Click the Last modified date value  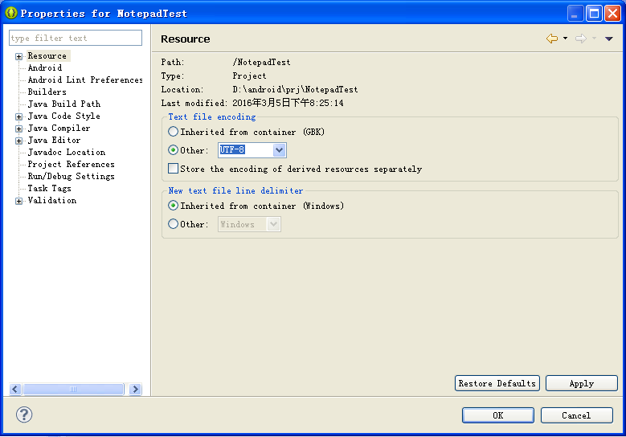coord(288,103)
